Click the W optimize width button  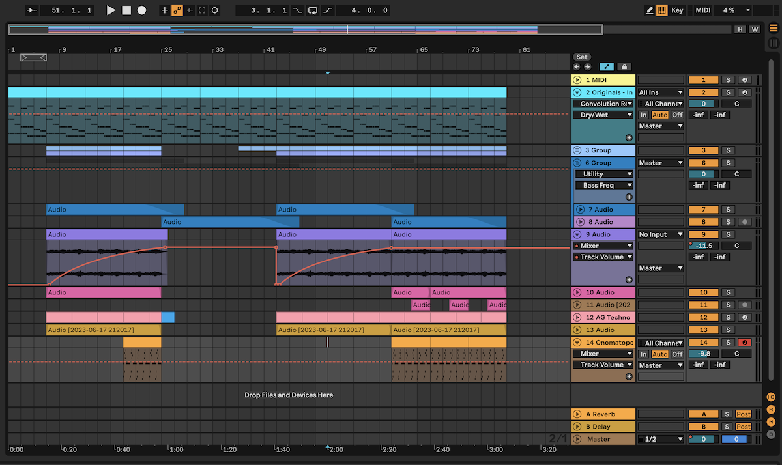755,29
